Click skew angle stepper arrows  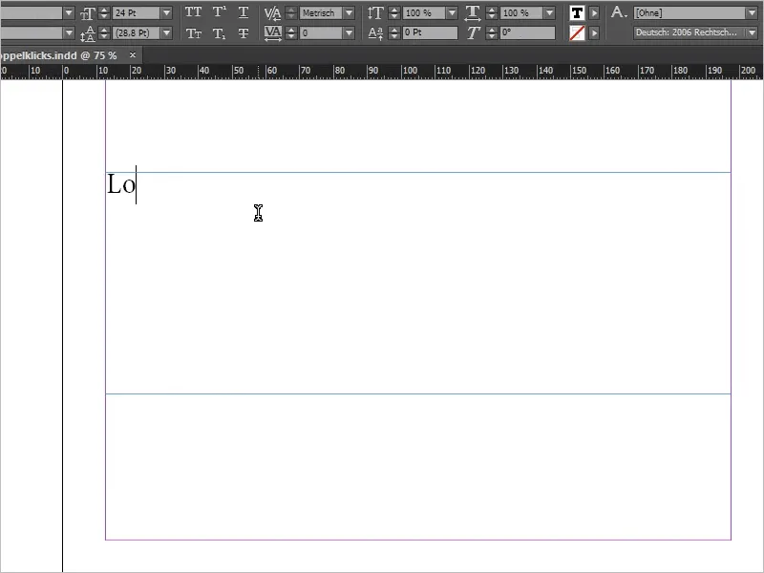point(492,33)
